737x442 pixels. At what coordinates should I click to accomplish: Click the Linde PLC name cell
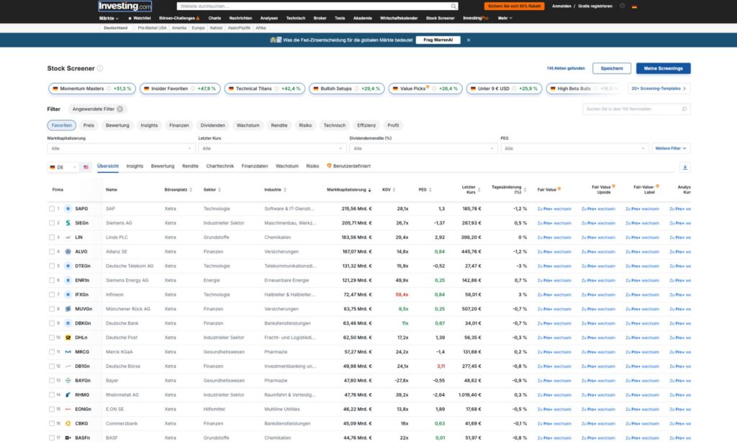117,238
